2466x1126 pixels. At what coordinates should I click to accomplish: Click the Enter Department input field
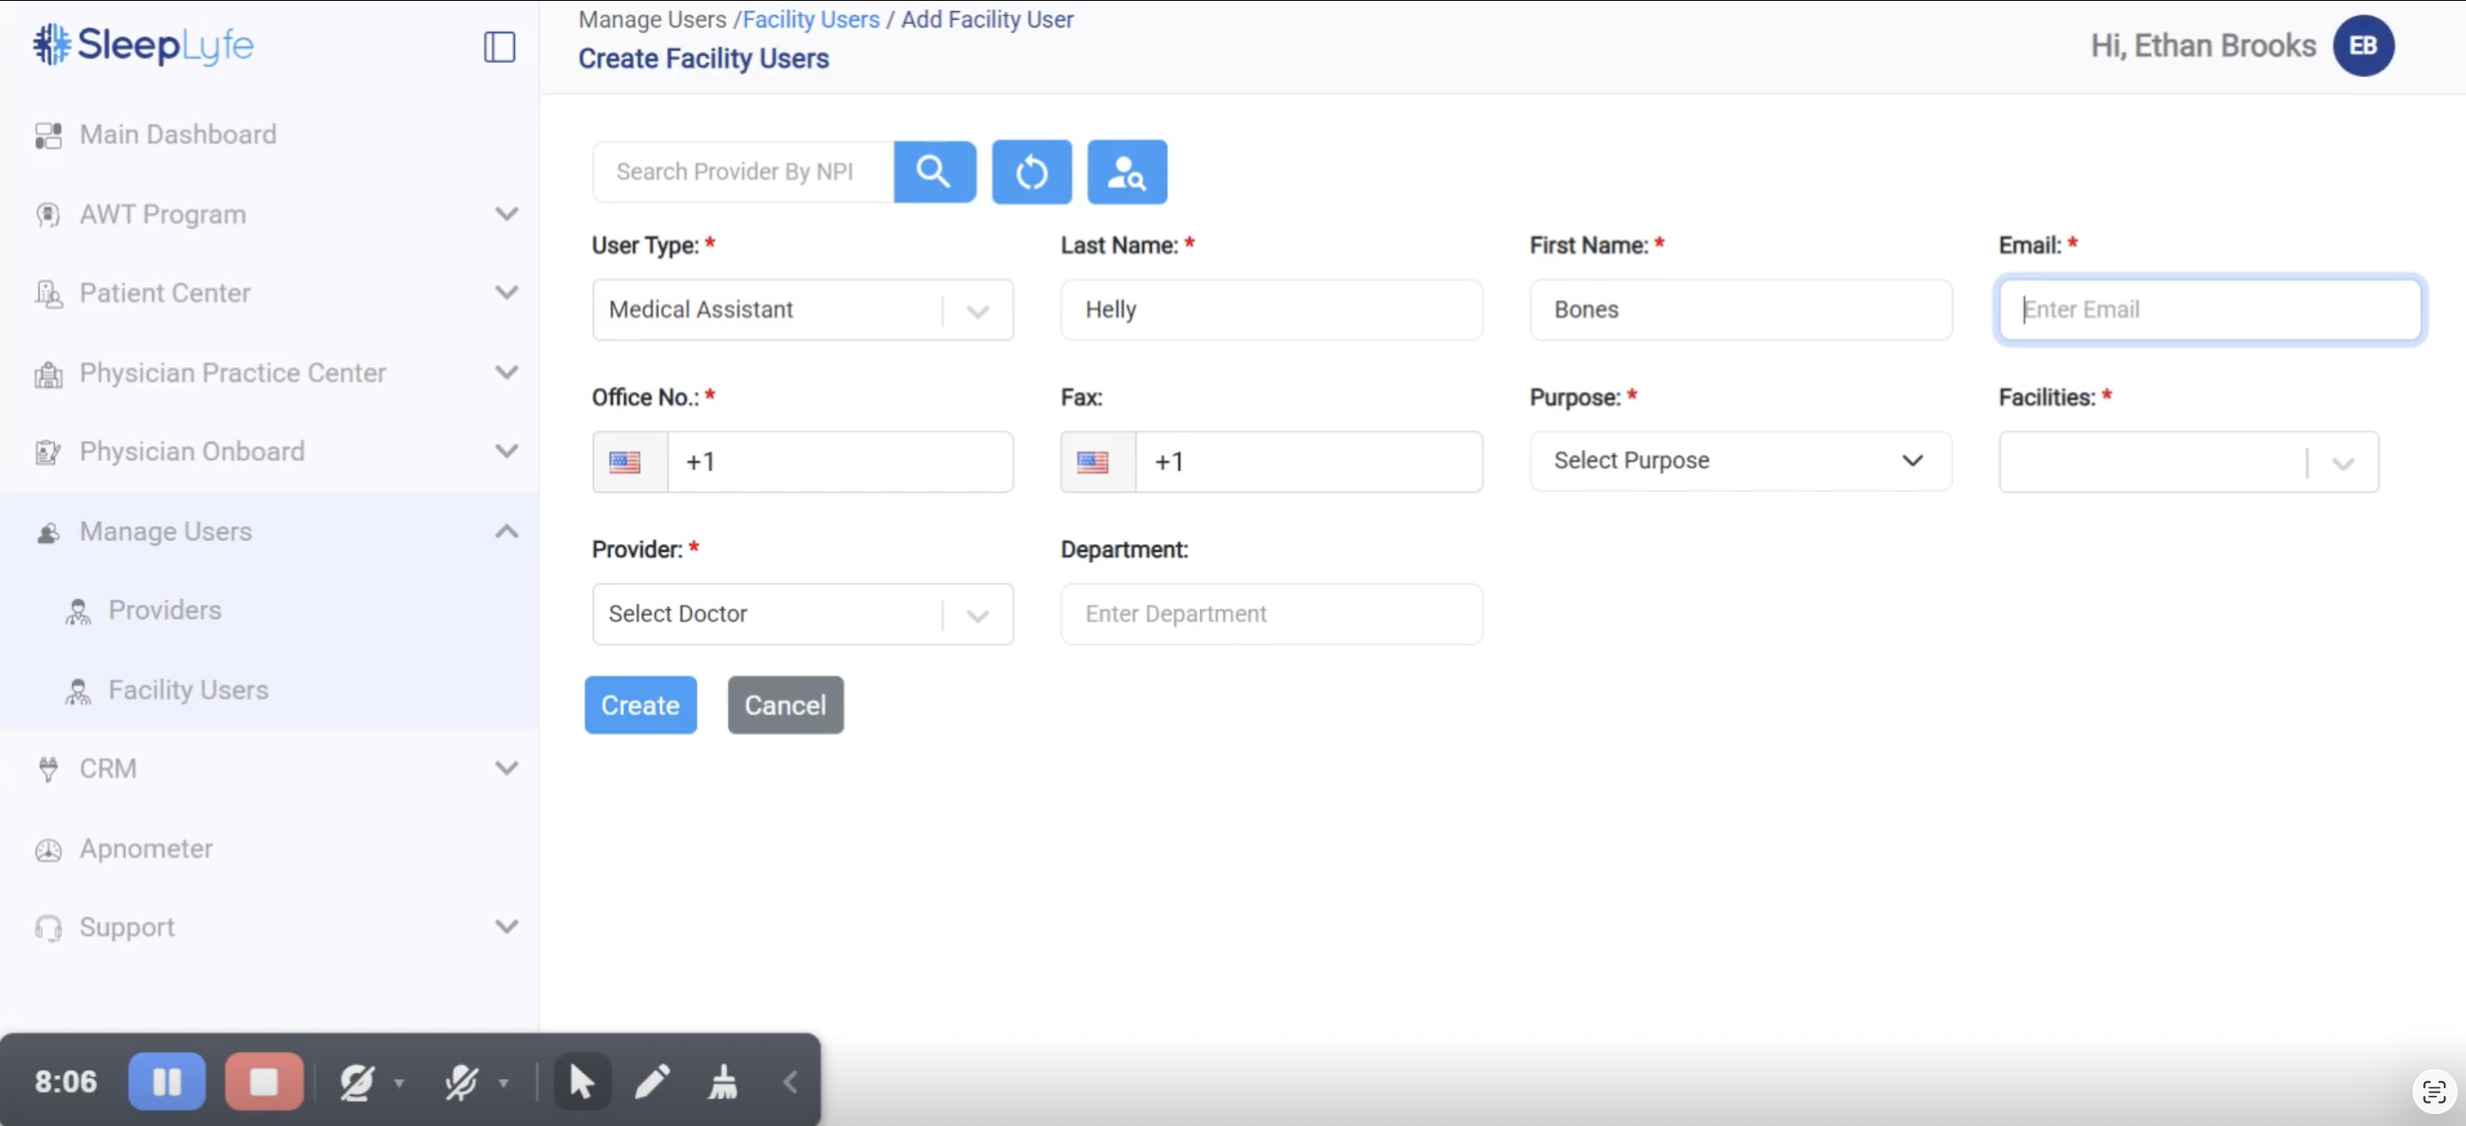pyautogui.click(x=1270, y=614)
